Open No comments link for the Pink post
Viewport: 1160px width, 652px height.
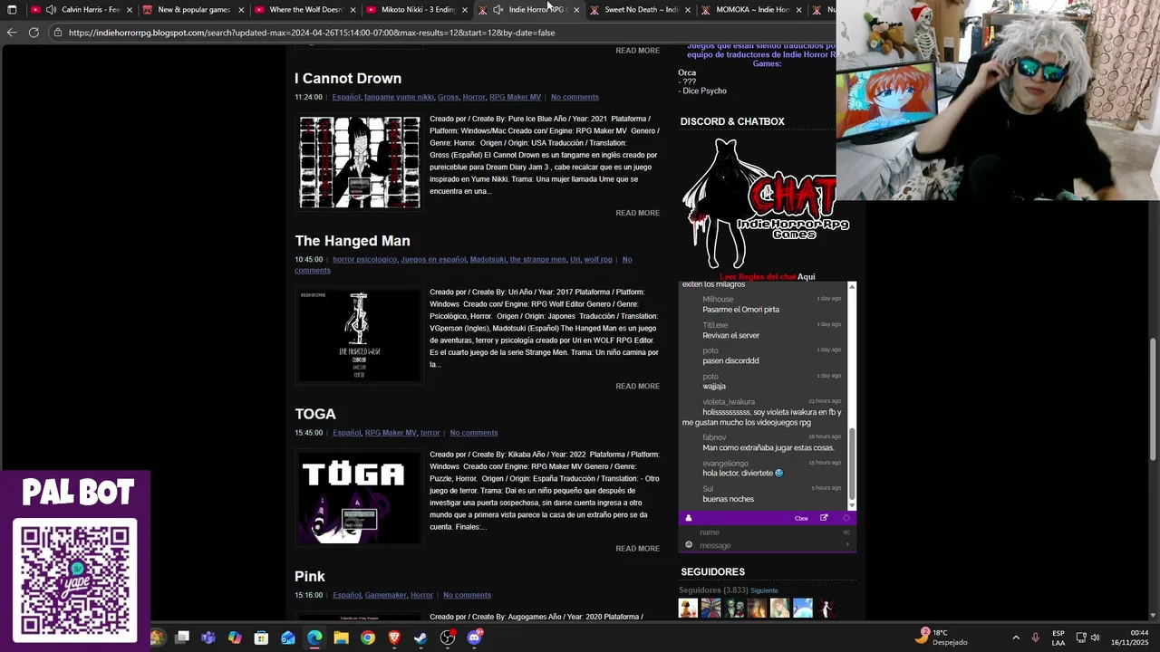(467, 595)
